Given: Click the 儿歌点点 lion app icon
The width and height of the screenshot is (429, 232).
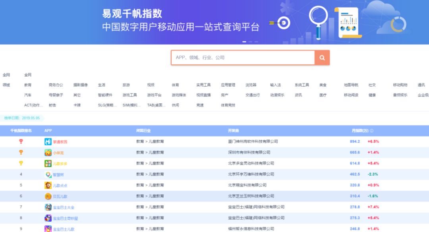Looking at the screenshot, I should (x=48, y=185).
